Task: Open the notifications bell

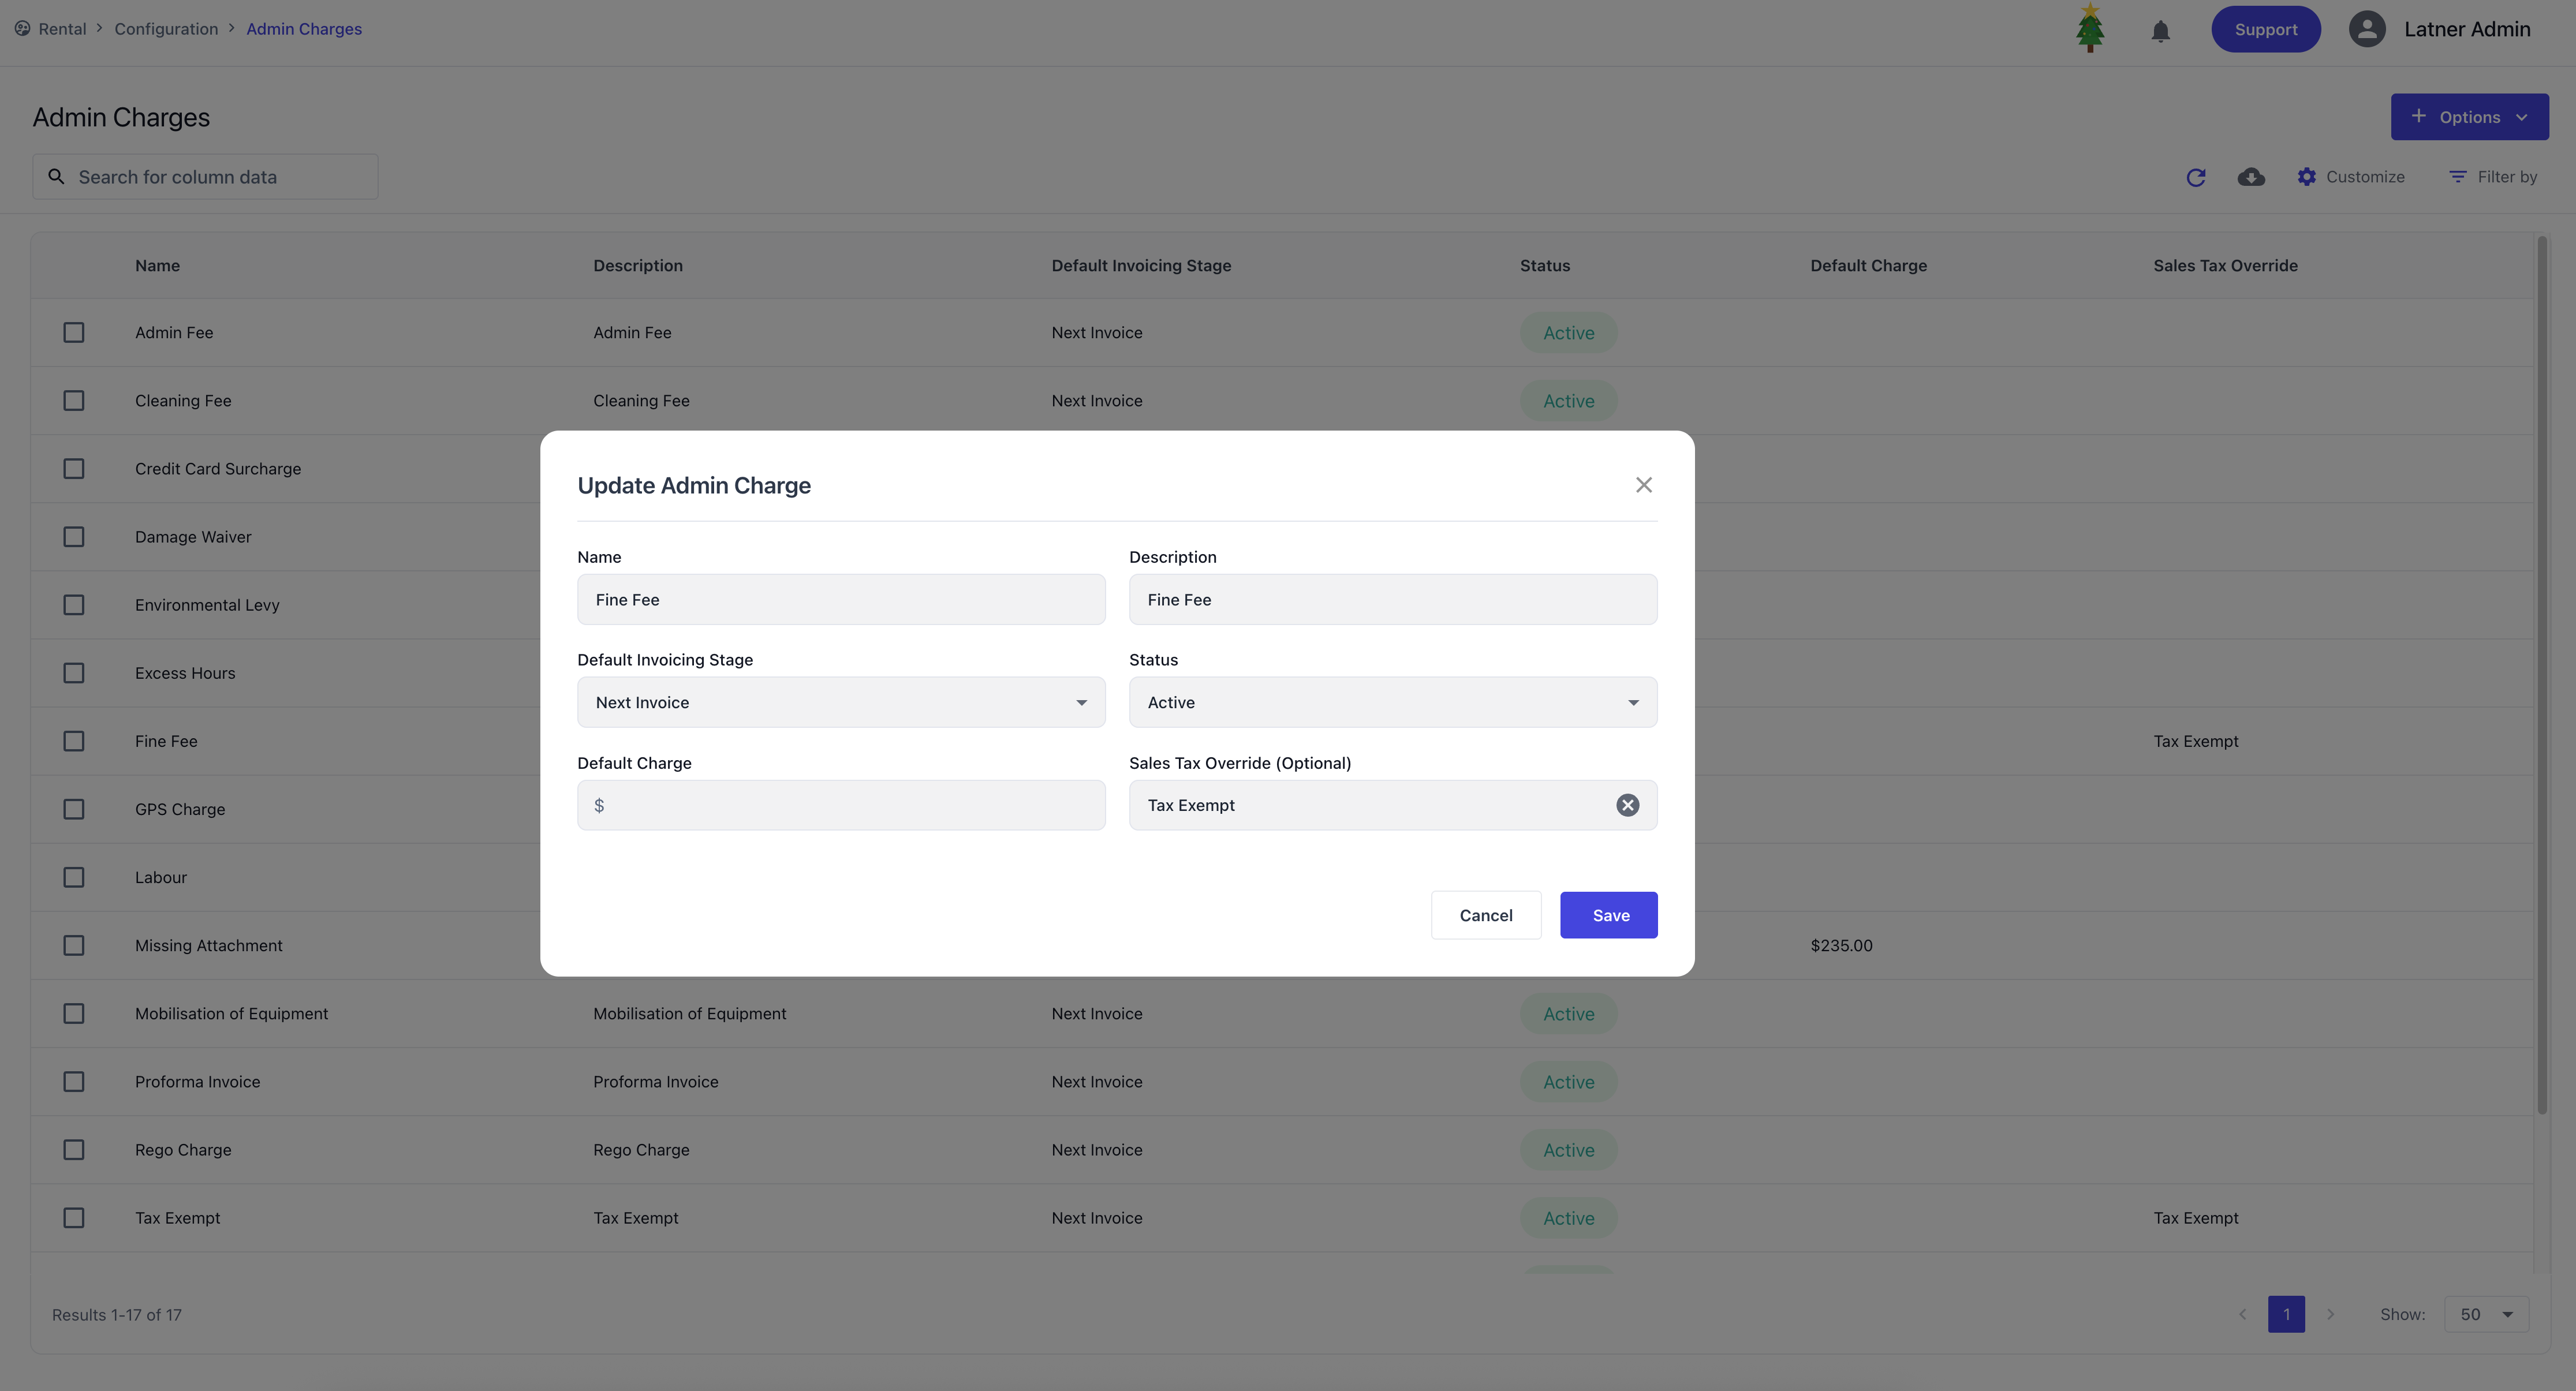Action: pos(2160,30)
